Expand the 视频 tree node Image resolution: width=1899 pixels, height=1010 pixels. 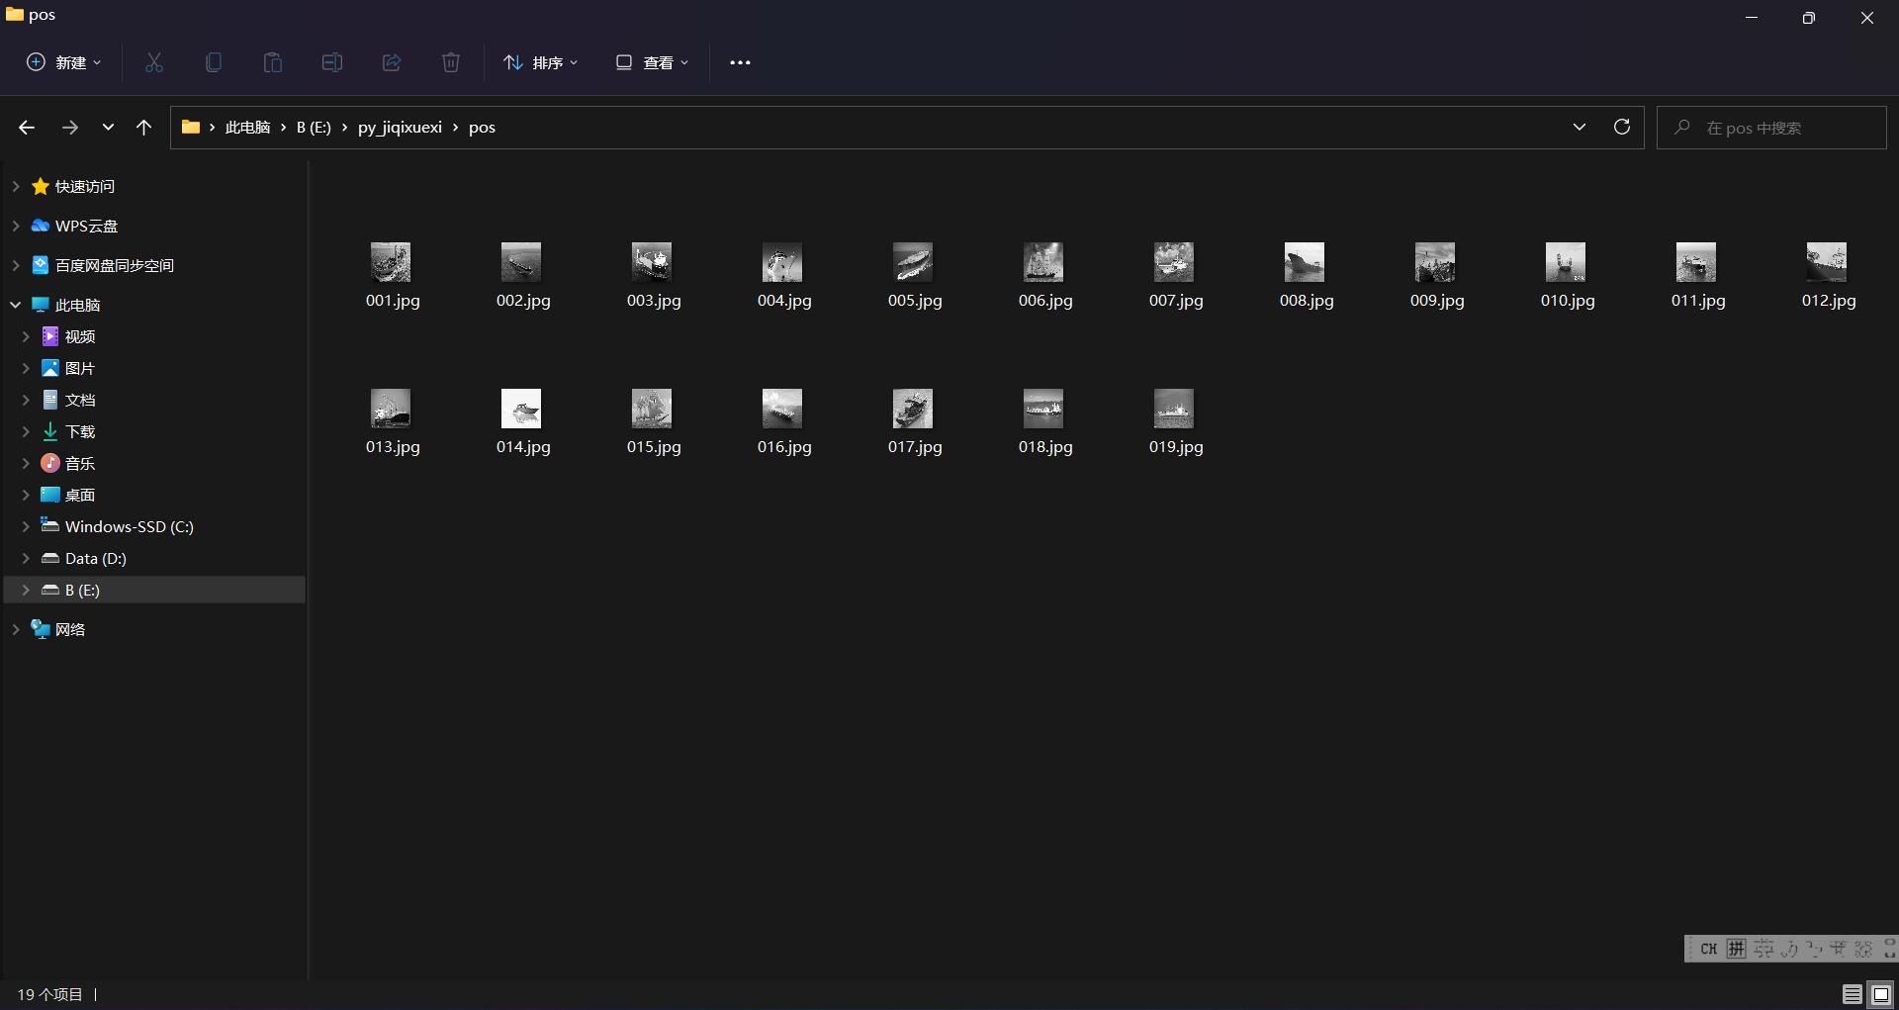tap(26, 336)
